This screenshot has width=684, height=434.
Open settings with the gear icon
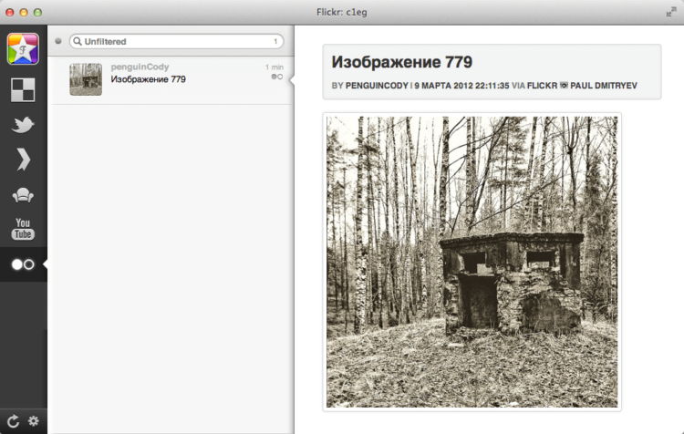coord(34,421)
